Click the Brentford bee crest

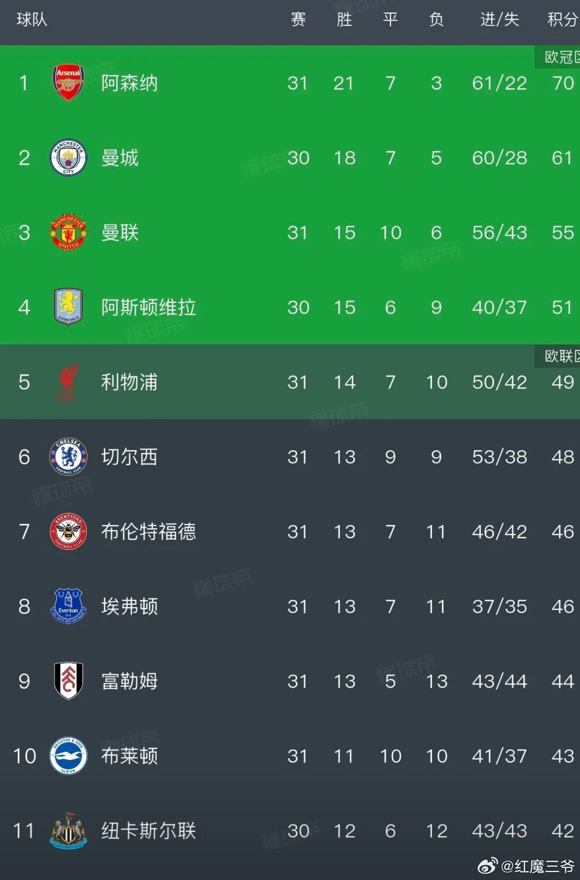click(x=68, y=531)
